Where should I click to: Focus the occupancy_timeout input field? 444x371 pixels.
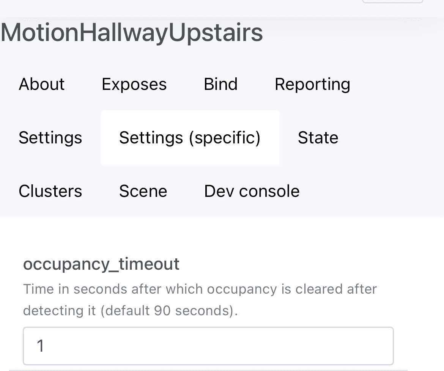coord(208,346)
